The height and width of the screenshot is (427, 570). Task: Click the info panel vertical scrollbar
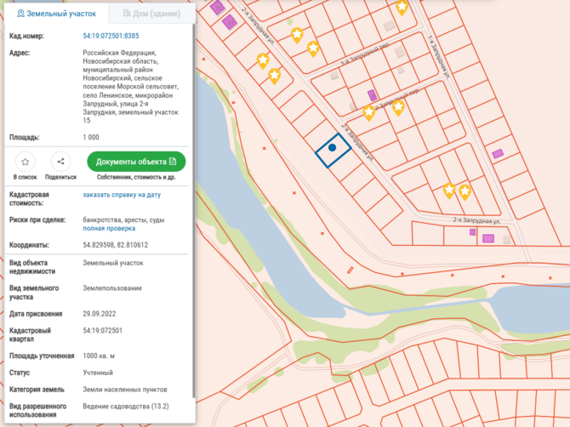194,211
